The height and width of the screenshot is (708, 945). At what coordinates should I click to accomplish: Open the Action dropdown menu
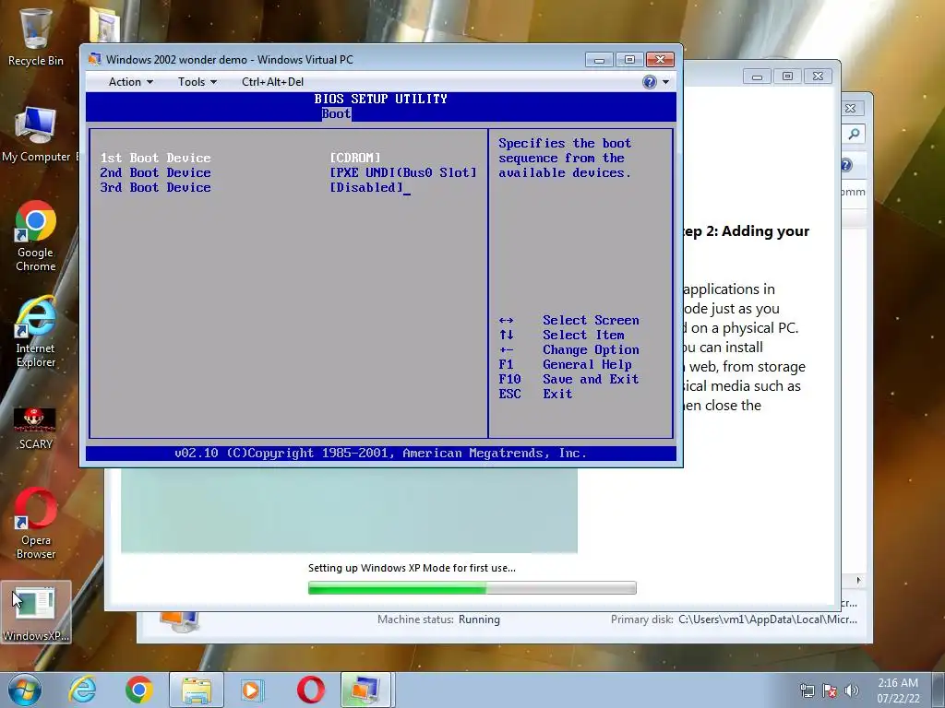(131, 82)
